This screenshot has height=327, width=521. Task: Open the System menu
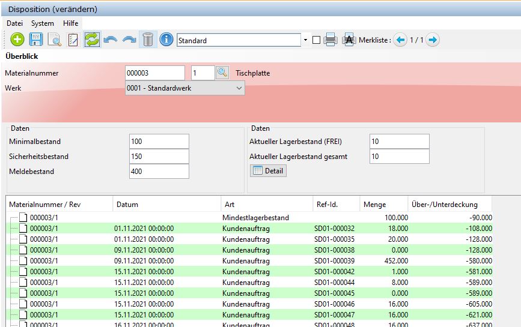(43, 23)
